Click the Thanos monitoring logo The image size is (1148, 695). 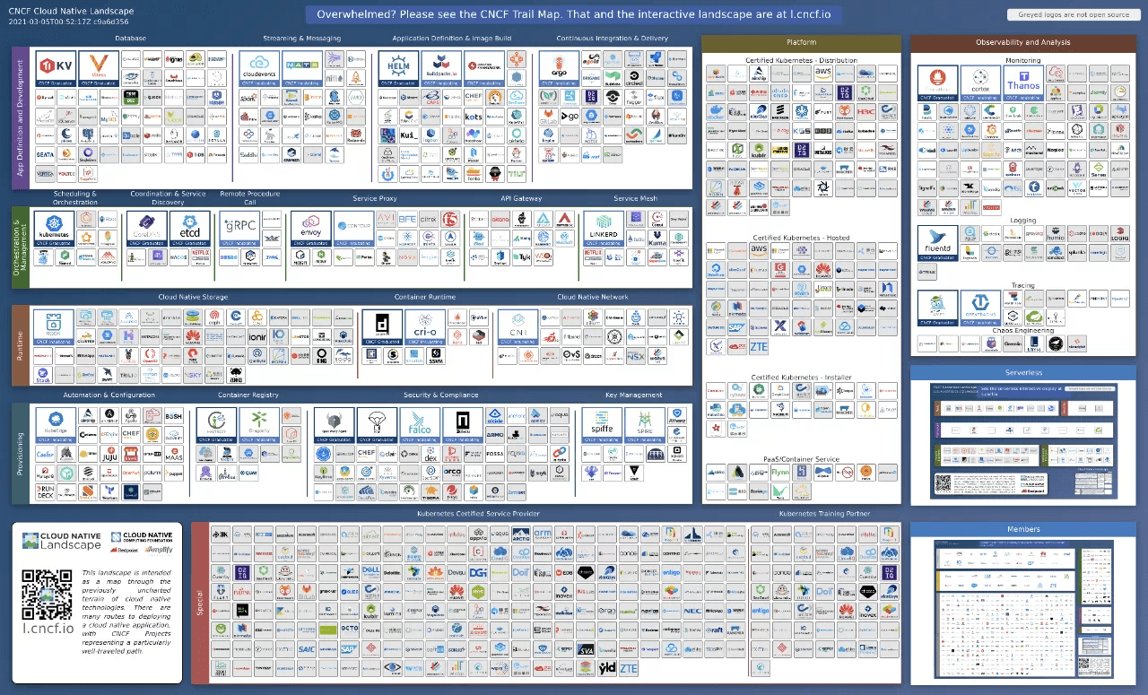point(1023,82)
